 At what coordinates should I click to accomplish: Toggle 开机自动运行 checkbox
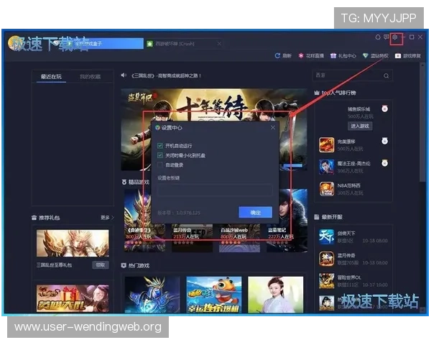(160, 145)
